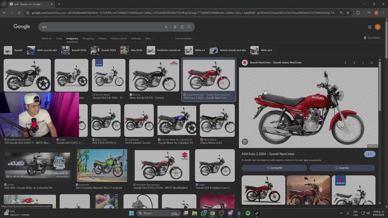Open preview panel three-dot options

[x=363, y=63]
